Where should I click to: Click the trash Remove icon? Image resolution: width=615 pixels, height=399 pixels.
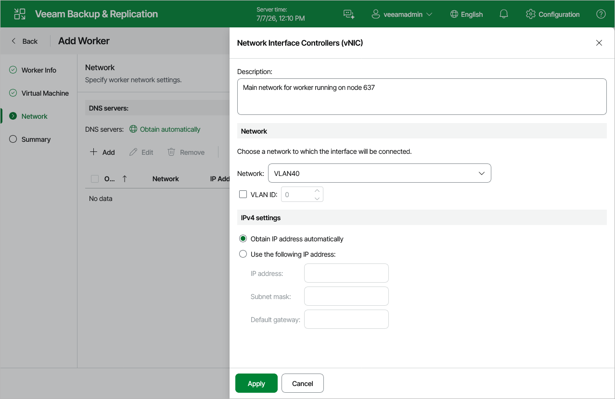point(171,152)
